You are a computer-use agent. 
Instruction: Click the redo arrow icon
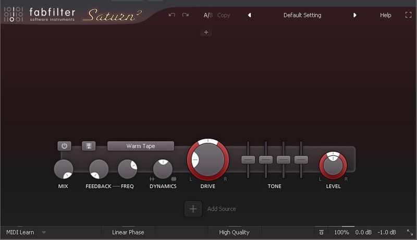185,15
